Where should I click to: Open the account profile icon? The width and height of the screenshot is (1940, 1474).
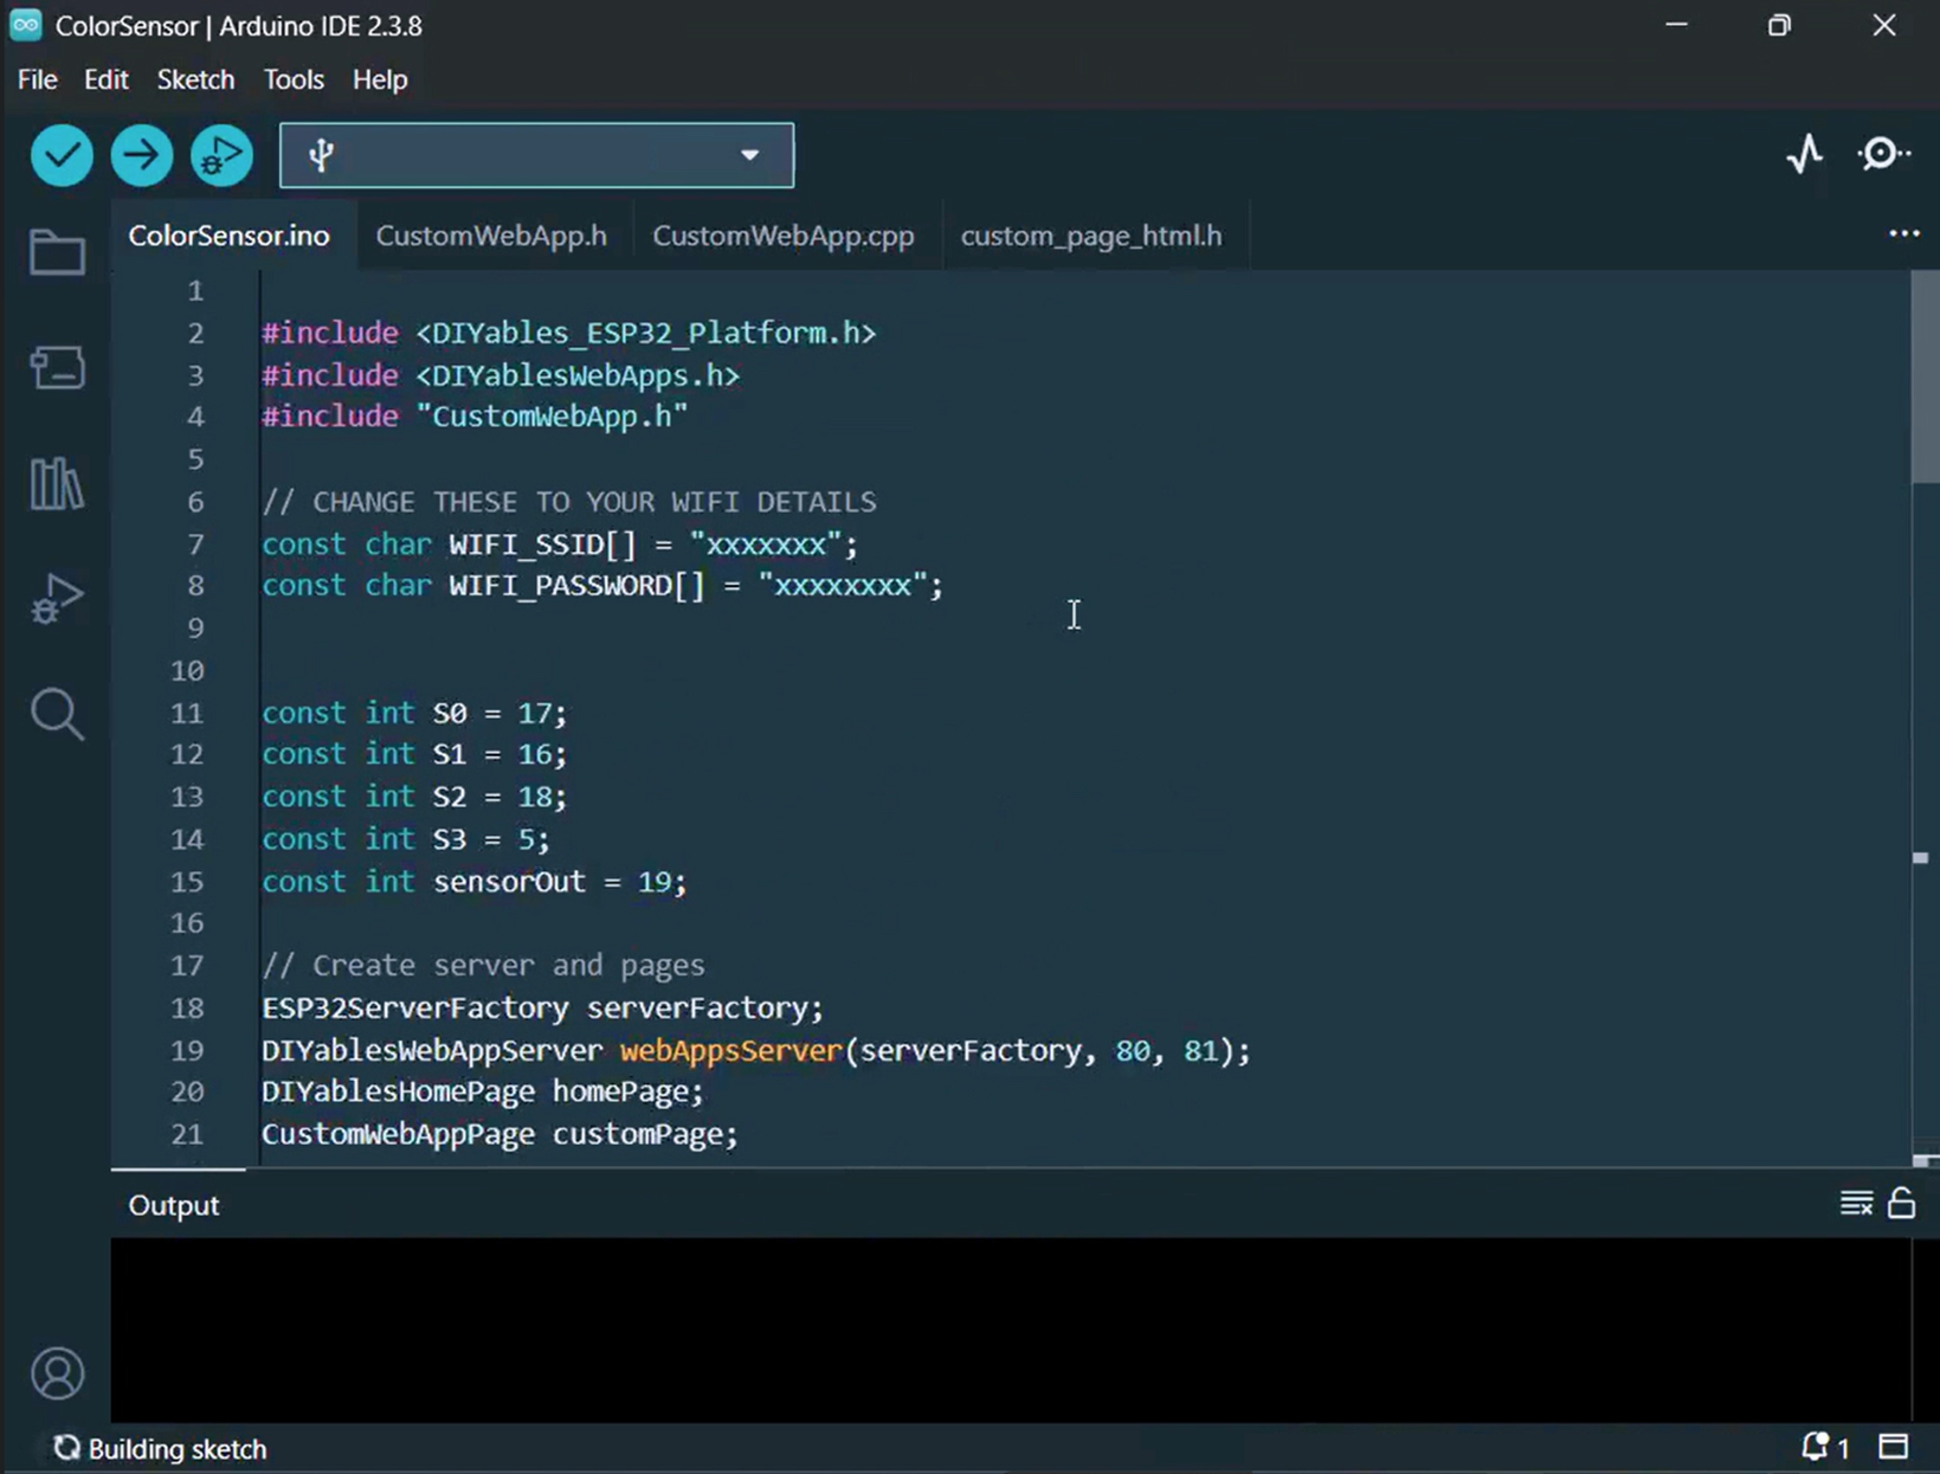[57, 1373]
